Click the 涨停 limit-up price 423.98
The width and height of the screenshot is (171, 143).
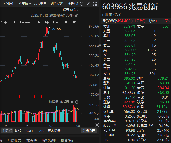click(129, 102)
